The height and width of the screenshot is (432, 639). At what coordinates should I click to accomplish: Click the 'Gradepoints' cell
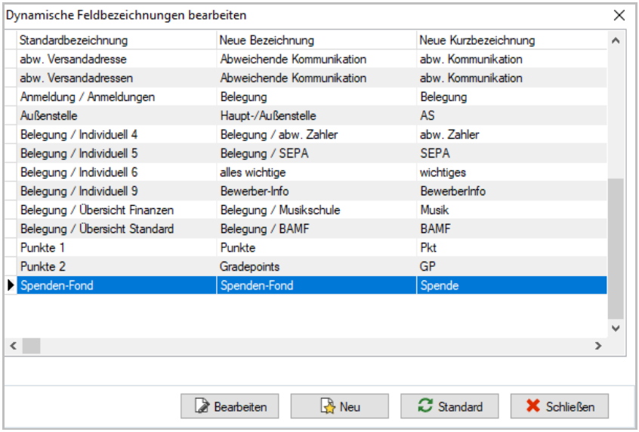click(x=316, y=266)
